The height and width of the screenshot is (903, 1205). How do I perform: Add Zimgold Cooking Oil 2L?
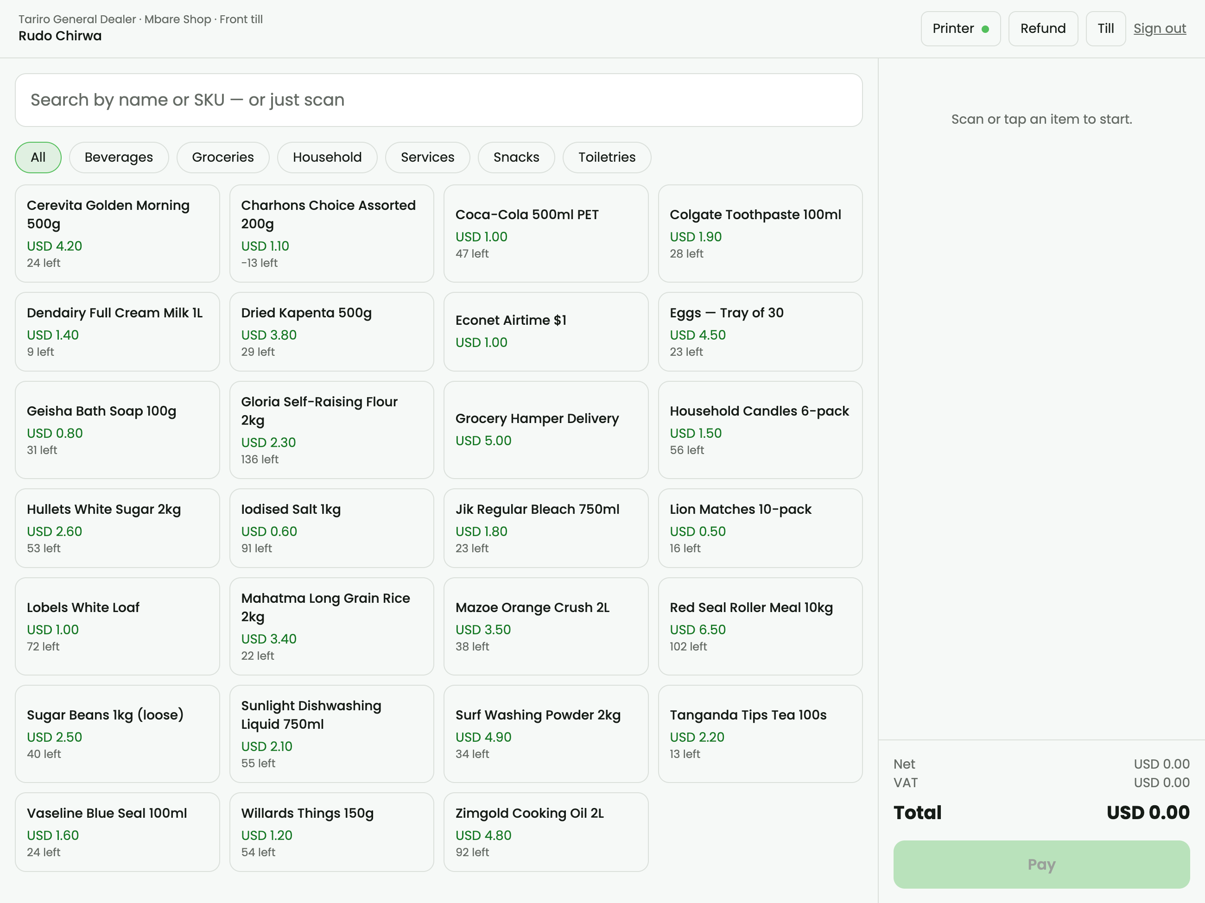546,832
